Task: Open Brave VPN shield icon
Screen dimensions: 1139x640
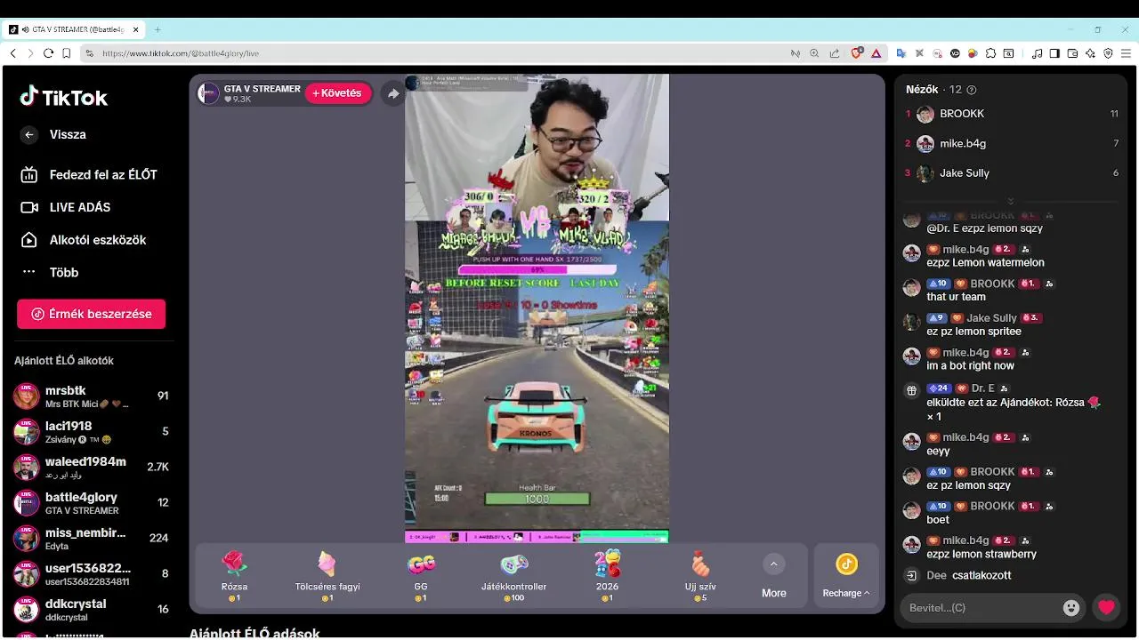Action: click(1108, 53)
